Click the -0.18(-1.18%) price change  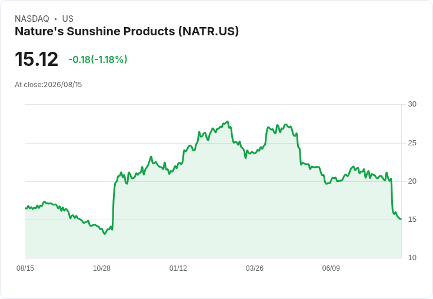(98, 59)
